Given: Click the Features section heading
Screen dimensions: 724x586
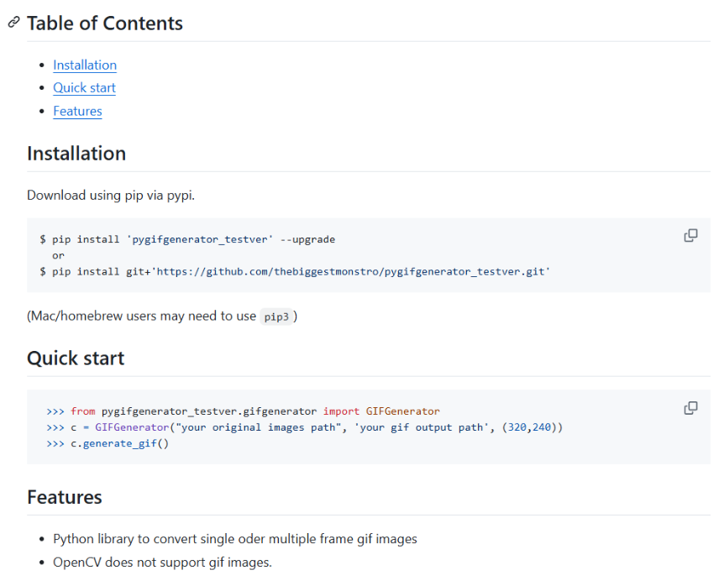Looking at the screenshot, I should [65, 497].
